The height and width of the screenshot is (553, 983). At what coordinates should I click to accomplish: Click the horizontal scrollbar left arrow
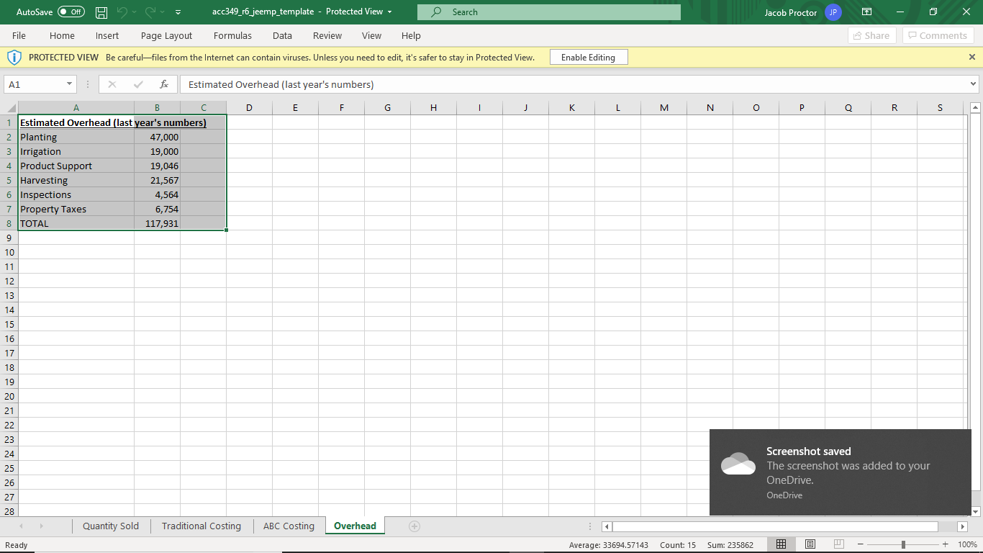607,527
